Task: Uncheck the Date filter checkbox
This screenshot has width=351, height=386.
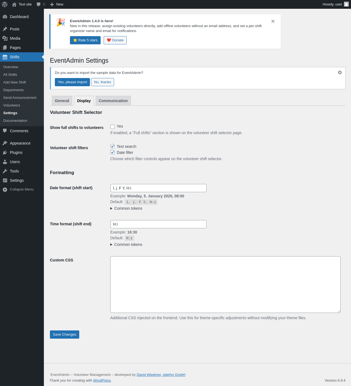Action: pos(112,152)
